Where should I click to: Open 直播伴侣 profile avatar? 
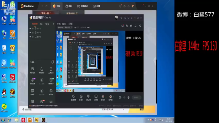click(116, 17)
